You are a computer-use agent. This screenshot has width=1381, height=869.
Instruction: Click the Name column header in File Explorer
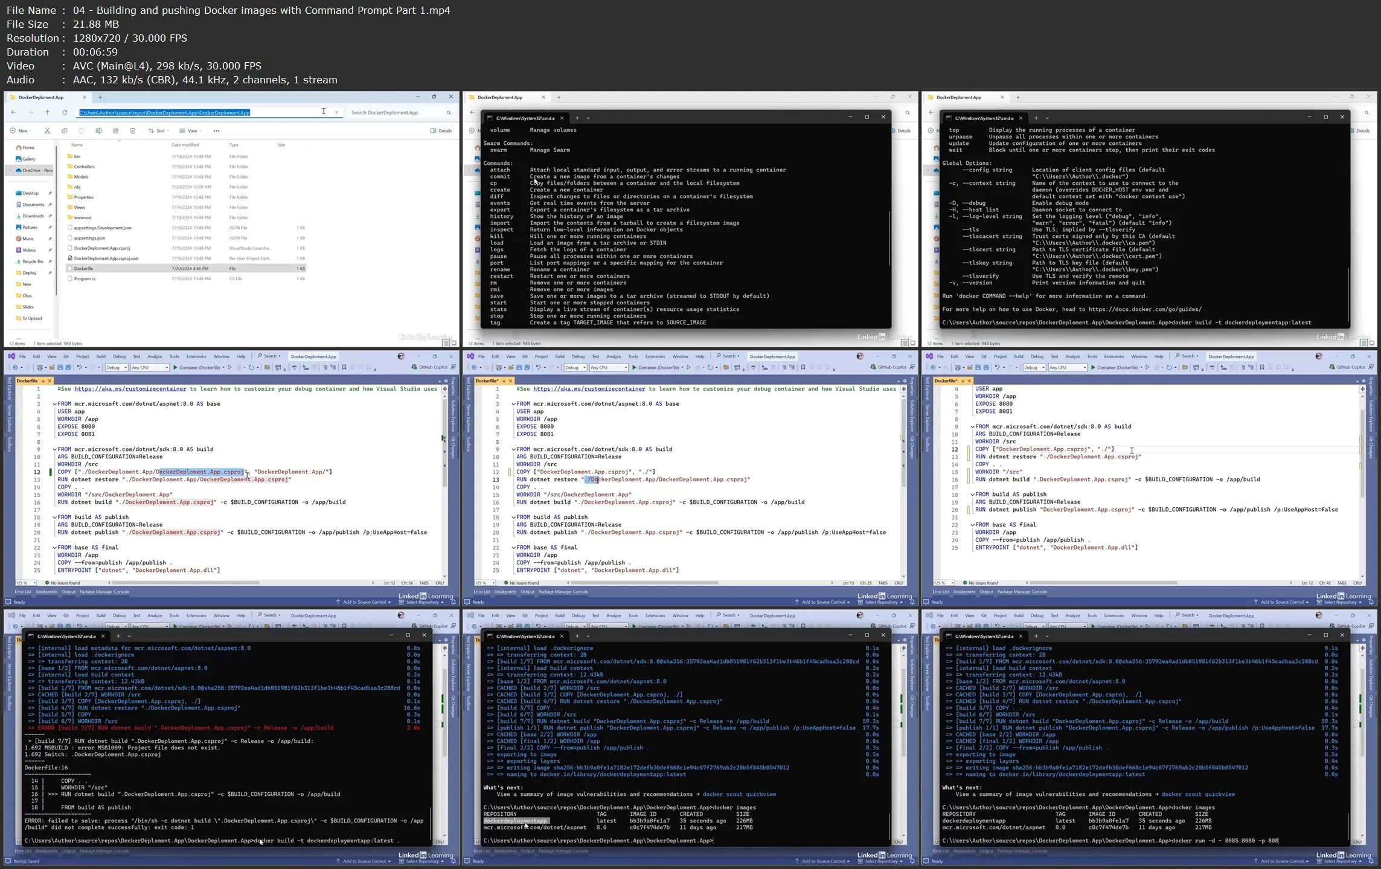(x=77, y=145)
